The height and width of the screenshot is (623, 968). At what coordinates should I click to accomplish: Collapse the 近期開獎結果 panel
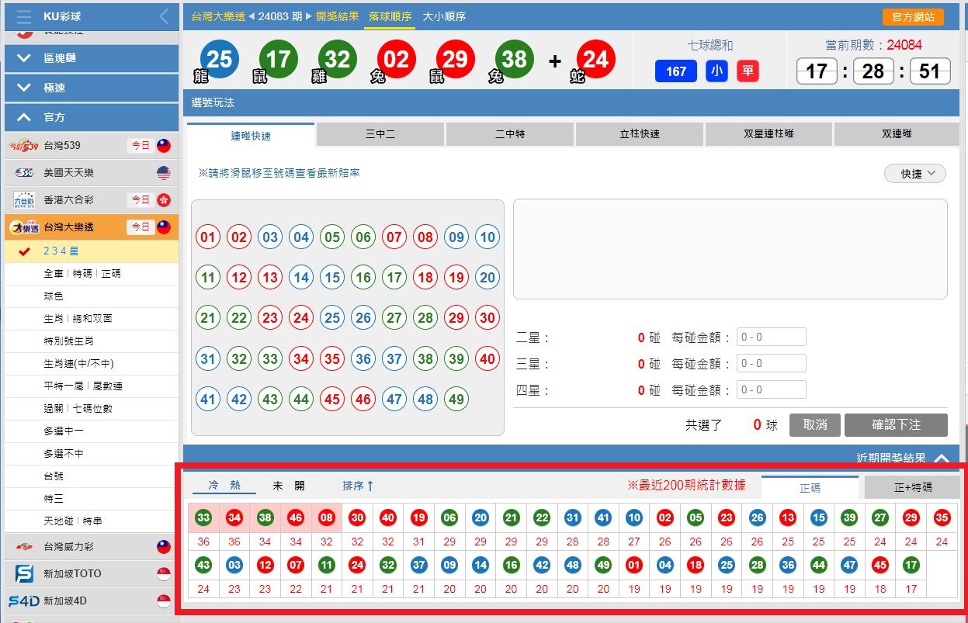click(942, 459)
